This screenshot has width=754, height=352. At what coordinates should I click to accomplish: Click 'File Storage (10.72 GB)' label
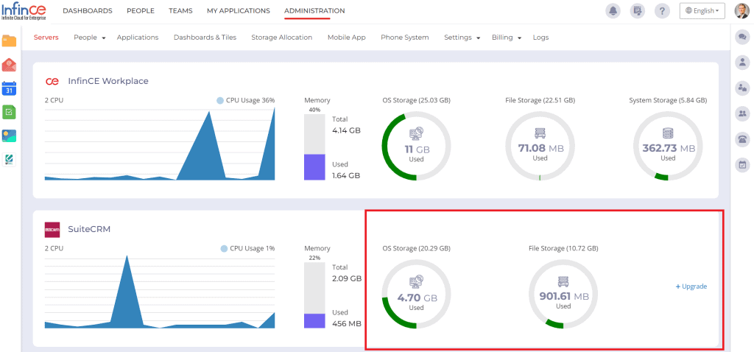563,249
